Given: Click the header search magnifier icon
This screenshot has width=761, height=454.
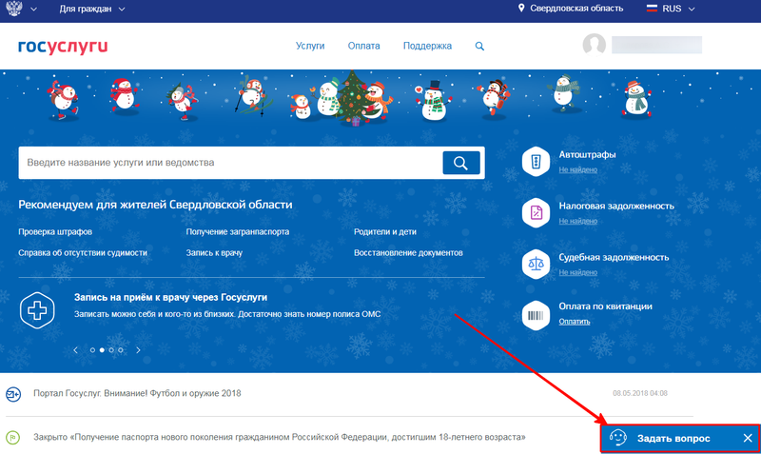Looking at the screenshot, I should pyautogui.click(x=479, y=46).
